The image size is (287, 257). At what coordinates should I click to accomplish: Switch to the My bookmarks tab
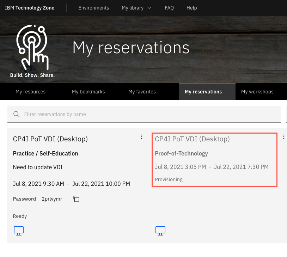click(x=88, y=92)
